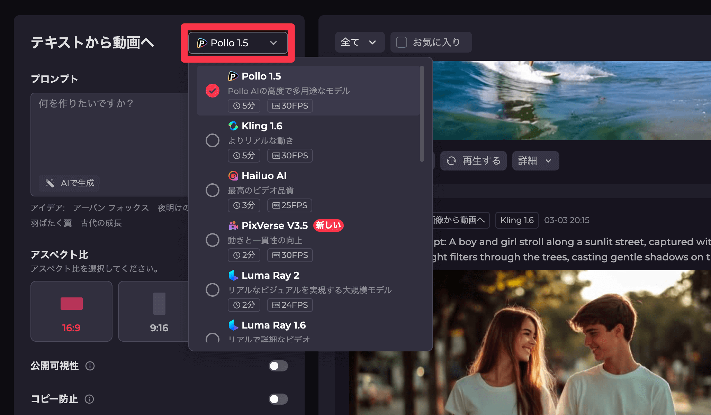
Task: Click the info icon beside コピー防止
Action: (x=89, y=399)
